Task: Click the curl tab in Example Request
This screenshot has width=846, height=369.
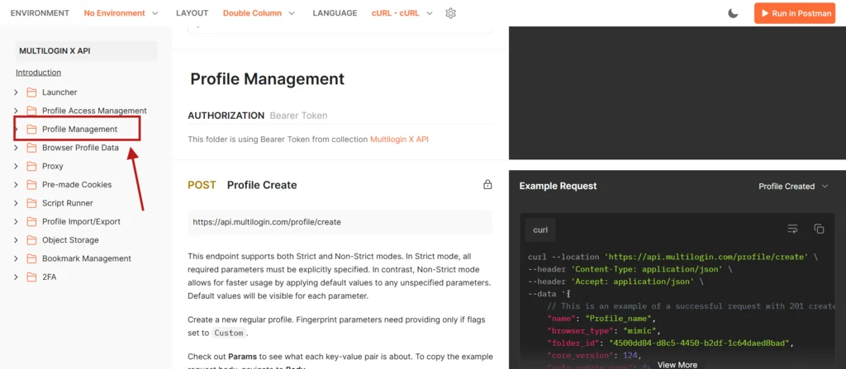Action: point(540,229)
